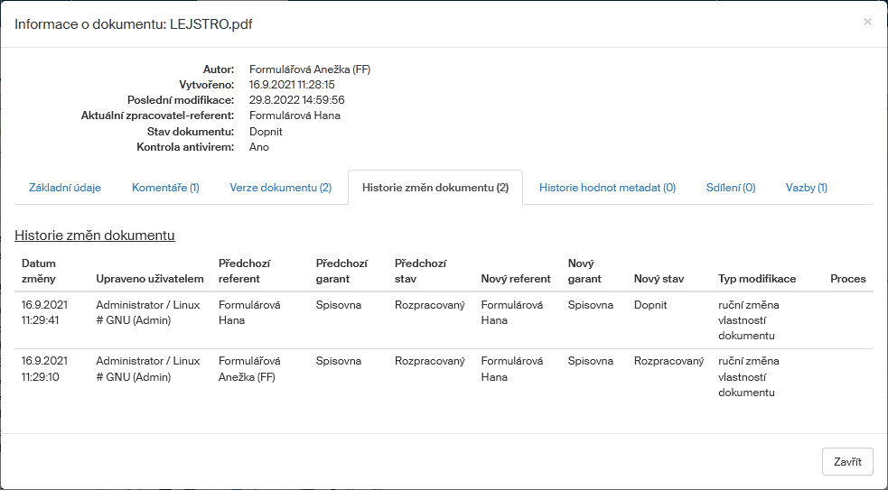This screenshot has height=490, width=888.
Task: Click the Dopnit value in the table
Action: click(x=650, y=305)
